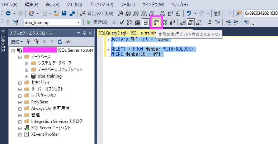Open the ウィンドウ(W) menu

click(153, 4)
